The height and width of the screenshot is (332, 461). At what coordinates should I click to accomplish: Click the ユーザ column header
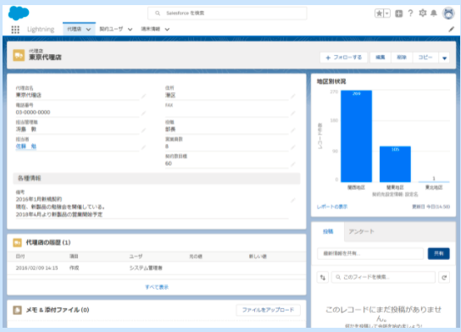(136, 257)
